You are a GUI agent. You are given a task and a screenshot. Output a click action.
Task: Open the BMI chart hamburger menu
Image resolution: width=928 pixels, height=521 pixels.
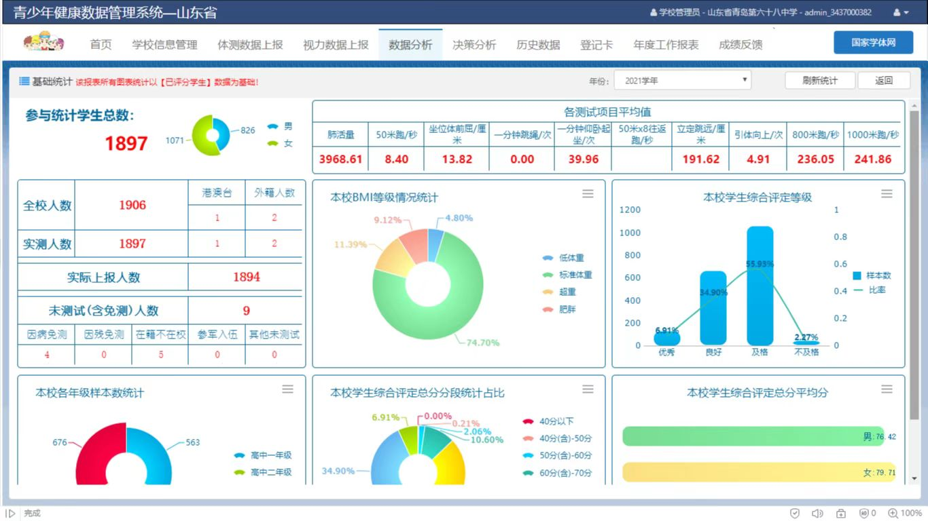(588, 194)
